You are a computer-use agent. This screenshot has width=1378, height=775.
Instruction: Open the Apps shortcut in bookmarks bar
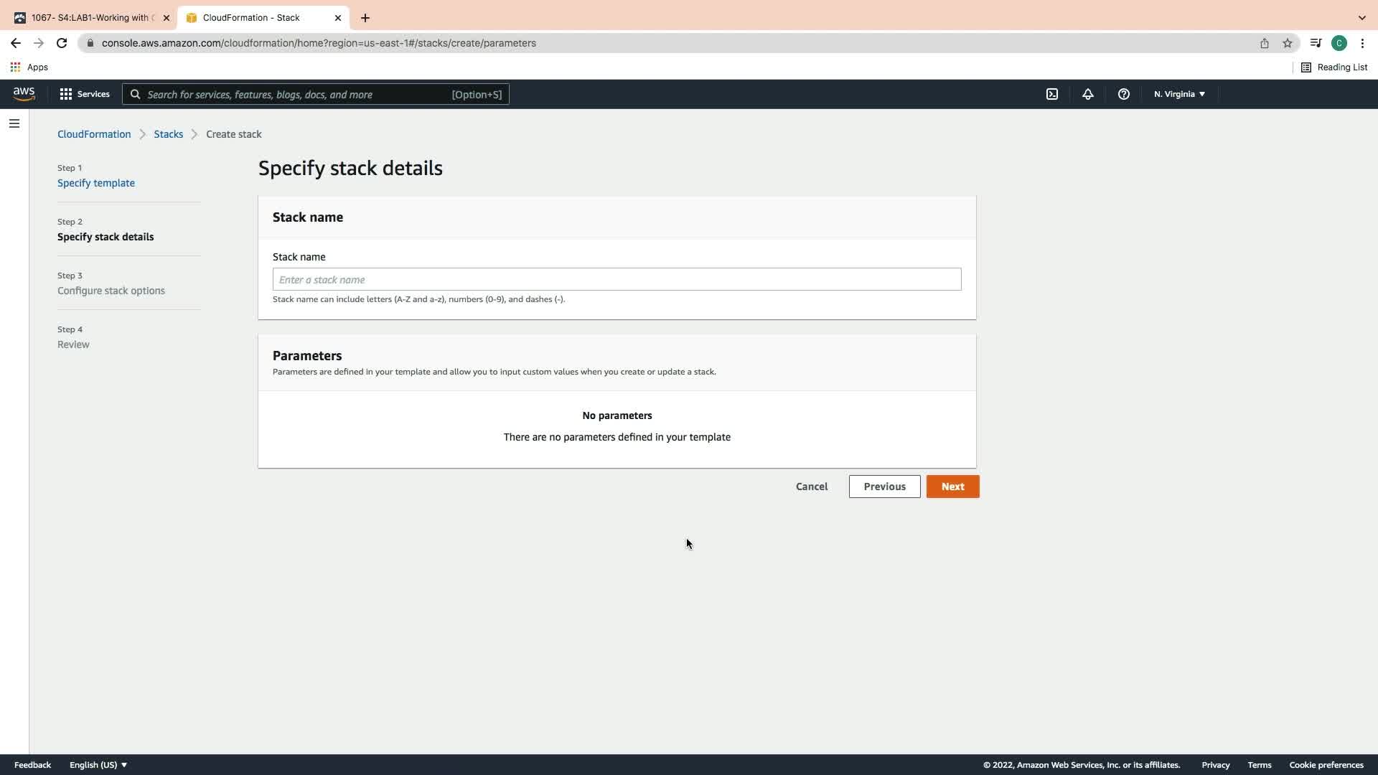coord(29,67)
